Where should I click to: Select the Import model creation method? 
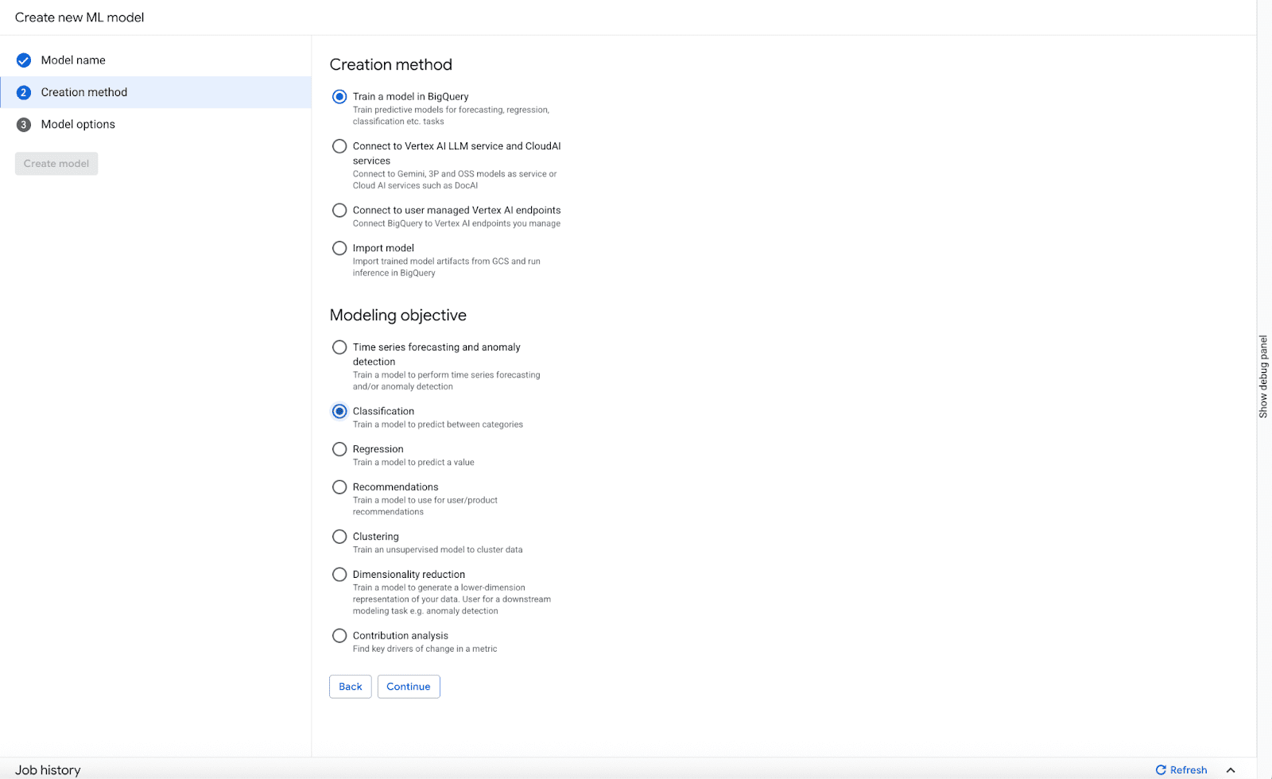pyautogui.click(x=339, y=247)
